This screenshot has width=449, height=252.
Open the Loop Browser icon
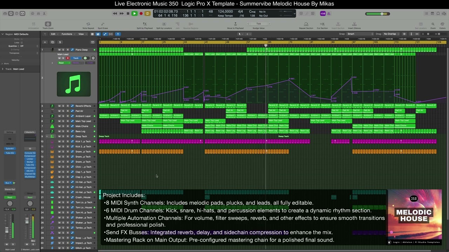click(x=438, y=14)
